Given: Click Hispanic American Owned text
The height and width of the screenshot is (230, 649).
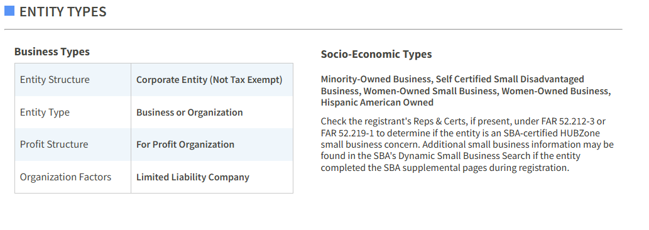Looking at the screenshot, I should [x=377, y=102].
